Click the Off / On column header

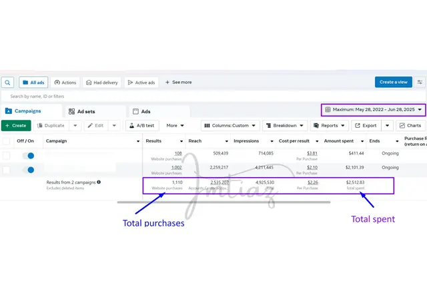(x=25, y=141)
